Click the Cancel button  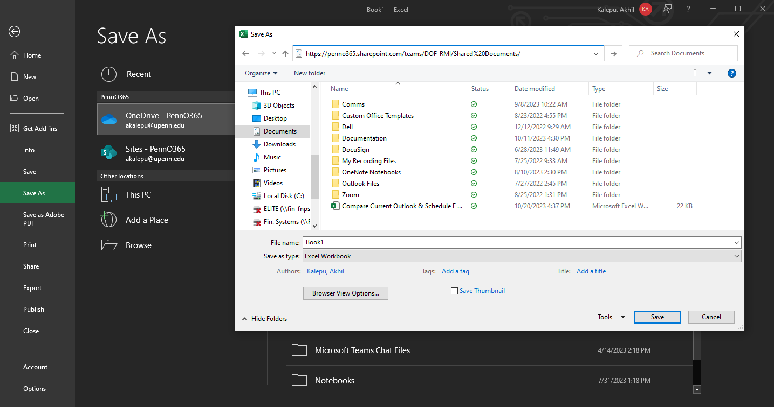tap(711, 317)
